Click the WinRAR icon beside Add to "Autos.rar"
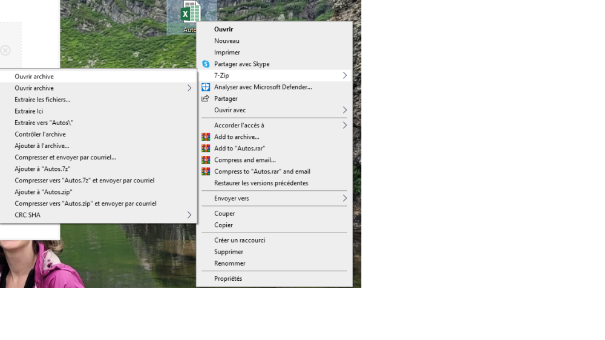Screen dimensions: 605x340 (x=206, y=149)
